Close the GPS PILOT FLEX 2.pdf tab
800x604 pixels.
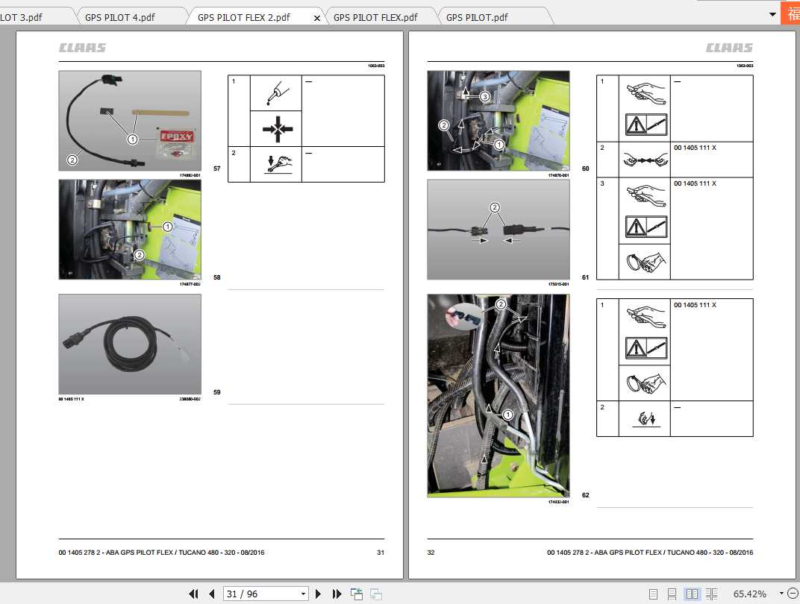317,19
